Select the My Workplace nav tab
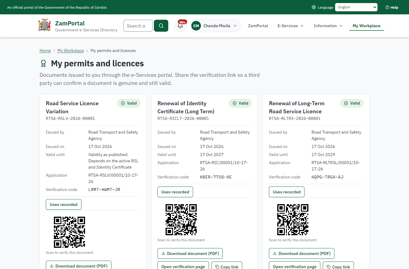This screenshot has height=269, width=409. coord(366,26)
